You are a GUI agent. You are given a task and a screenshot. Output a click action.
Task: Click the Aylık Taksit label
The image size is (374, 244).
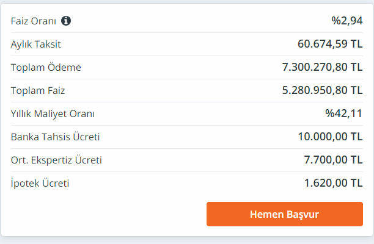coord(35,44)
